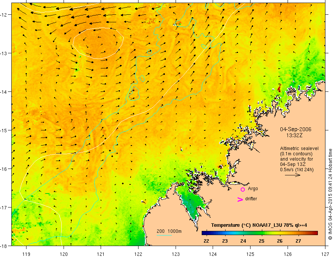Click the '200 1000m' depth contour label
Viewport: 333px width, 257px height.
point(169,231)
